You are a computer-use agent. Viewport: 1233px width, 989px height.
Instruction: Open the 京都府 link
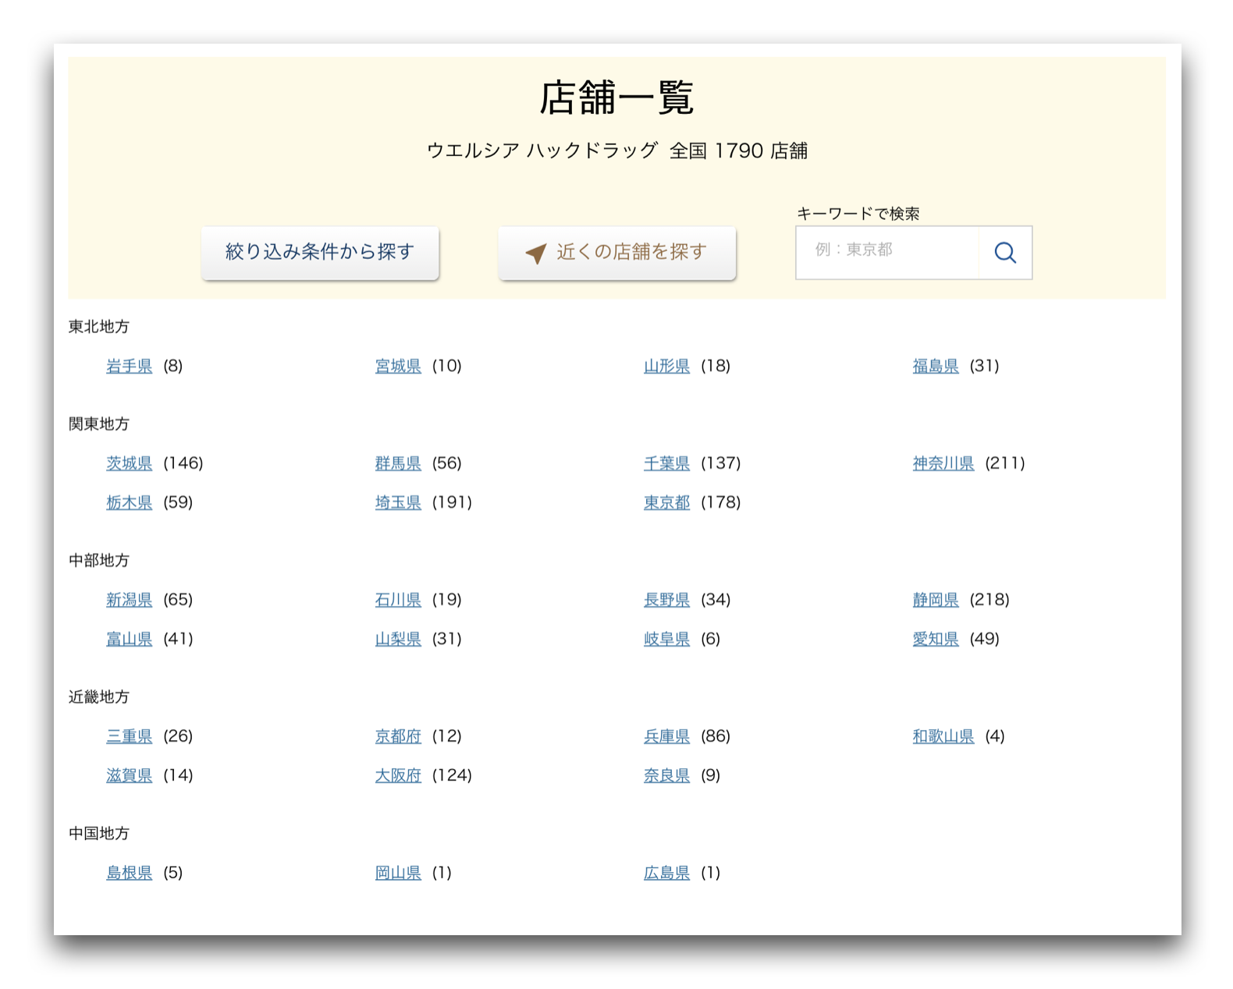398,736
